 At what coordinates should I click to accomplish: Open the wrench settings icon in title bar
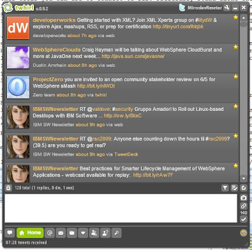tap(227, 8)
